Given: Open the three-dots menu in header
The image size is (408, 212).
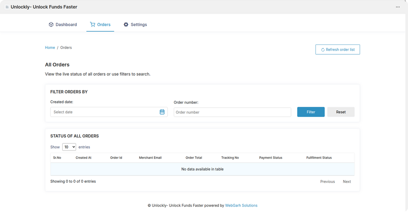Looking at the screenshot, I should tap(398, 7).
